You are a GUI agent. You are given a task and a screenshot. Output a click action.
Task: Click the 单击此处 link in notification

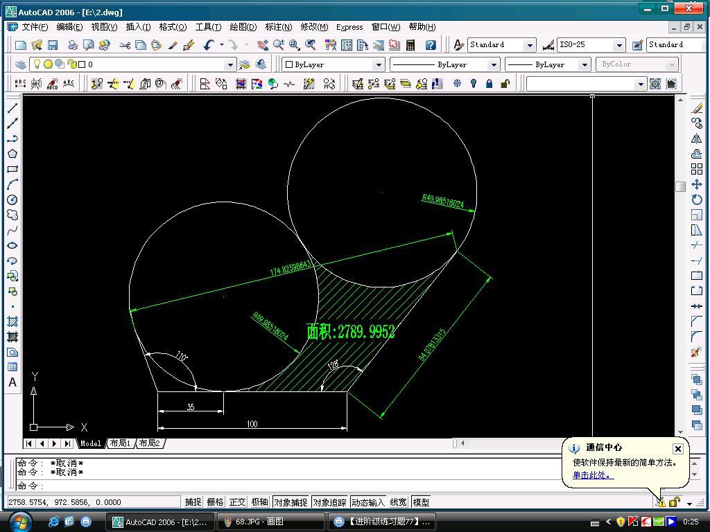pyautogui.click(x=594, y=475)
